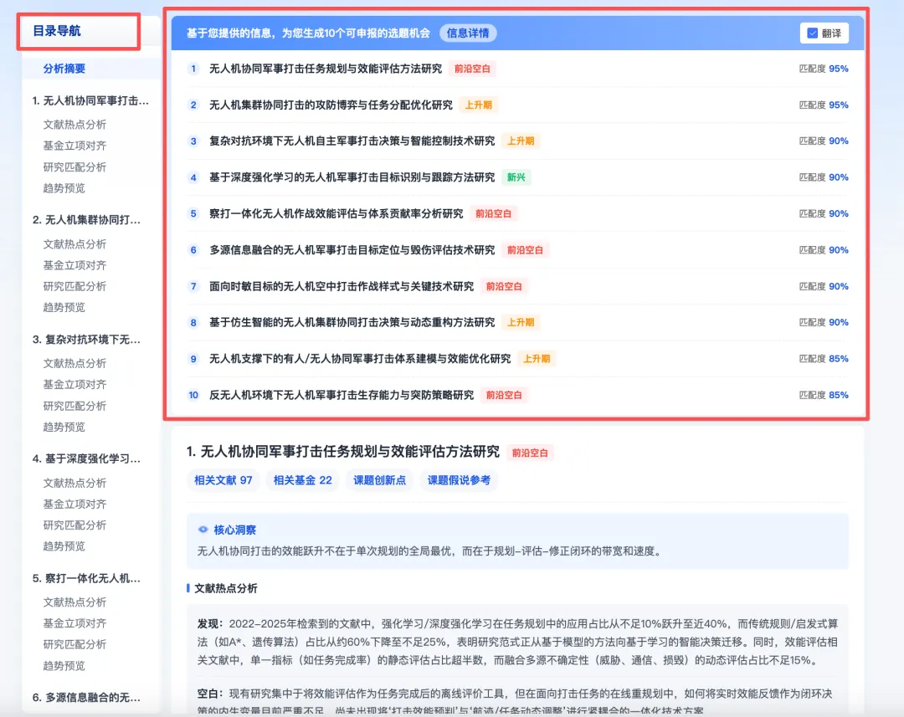Viewport: 904px width, 717px height.
Task: Click 95% match score of first topic
Action: point(838,69)
